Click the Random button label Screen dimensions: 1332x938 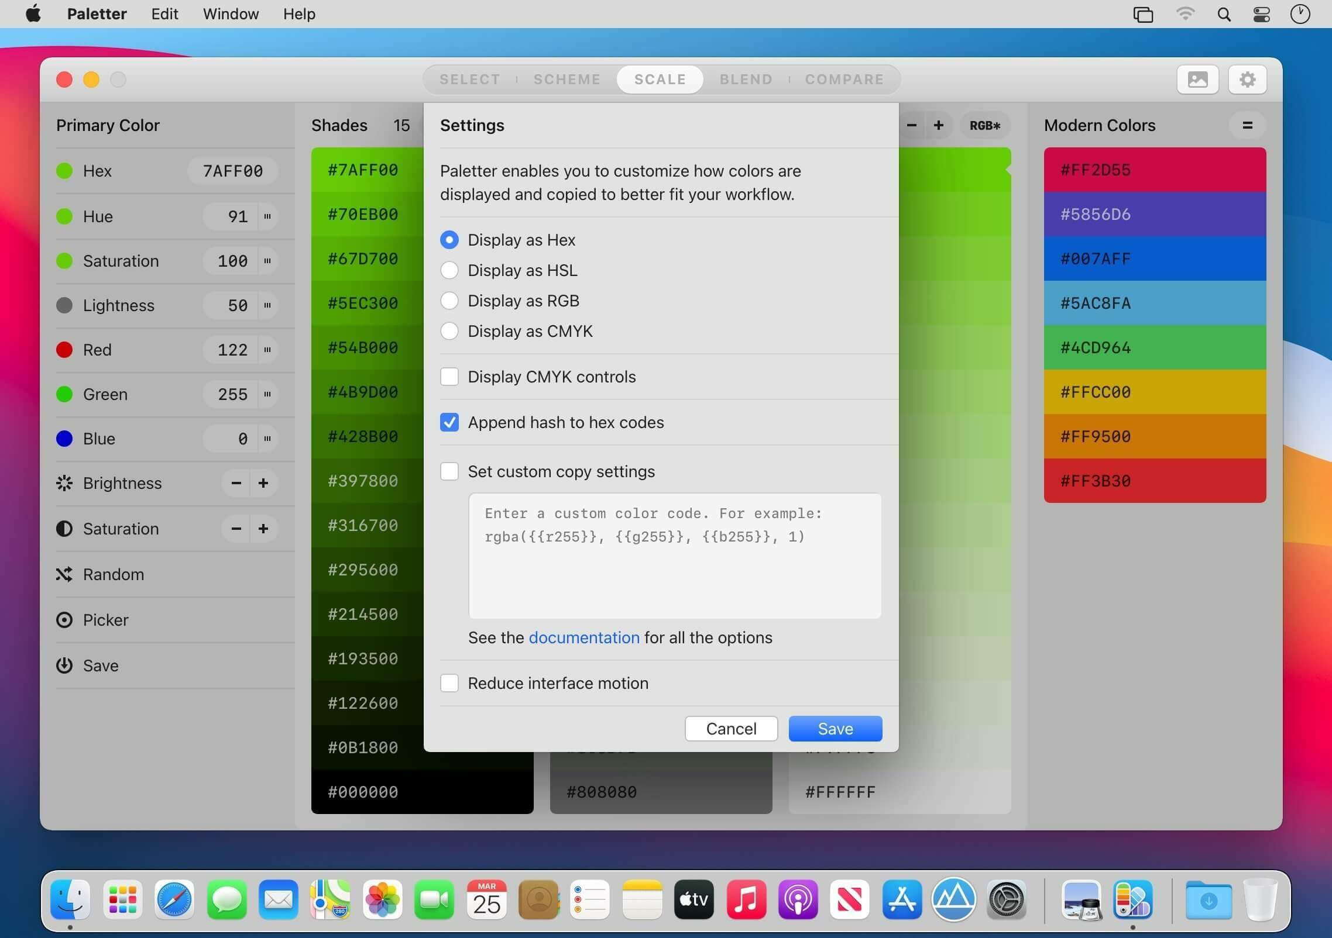[114, 574]
